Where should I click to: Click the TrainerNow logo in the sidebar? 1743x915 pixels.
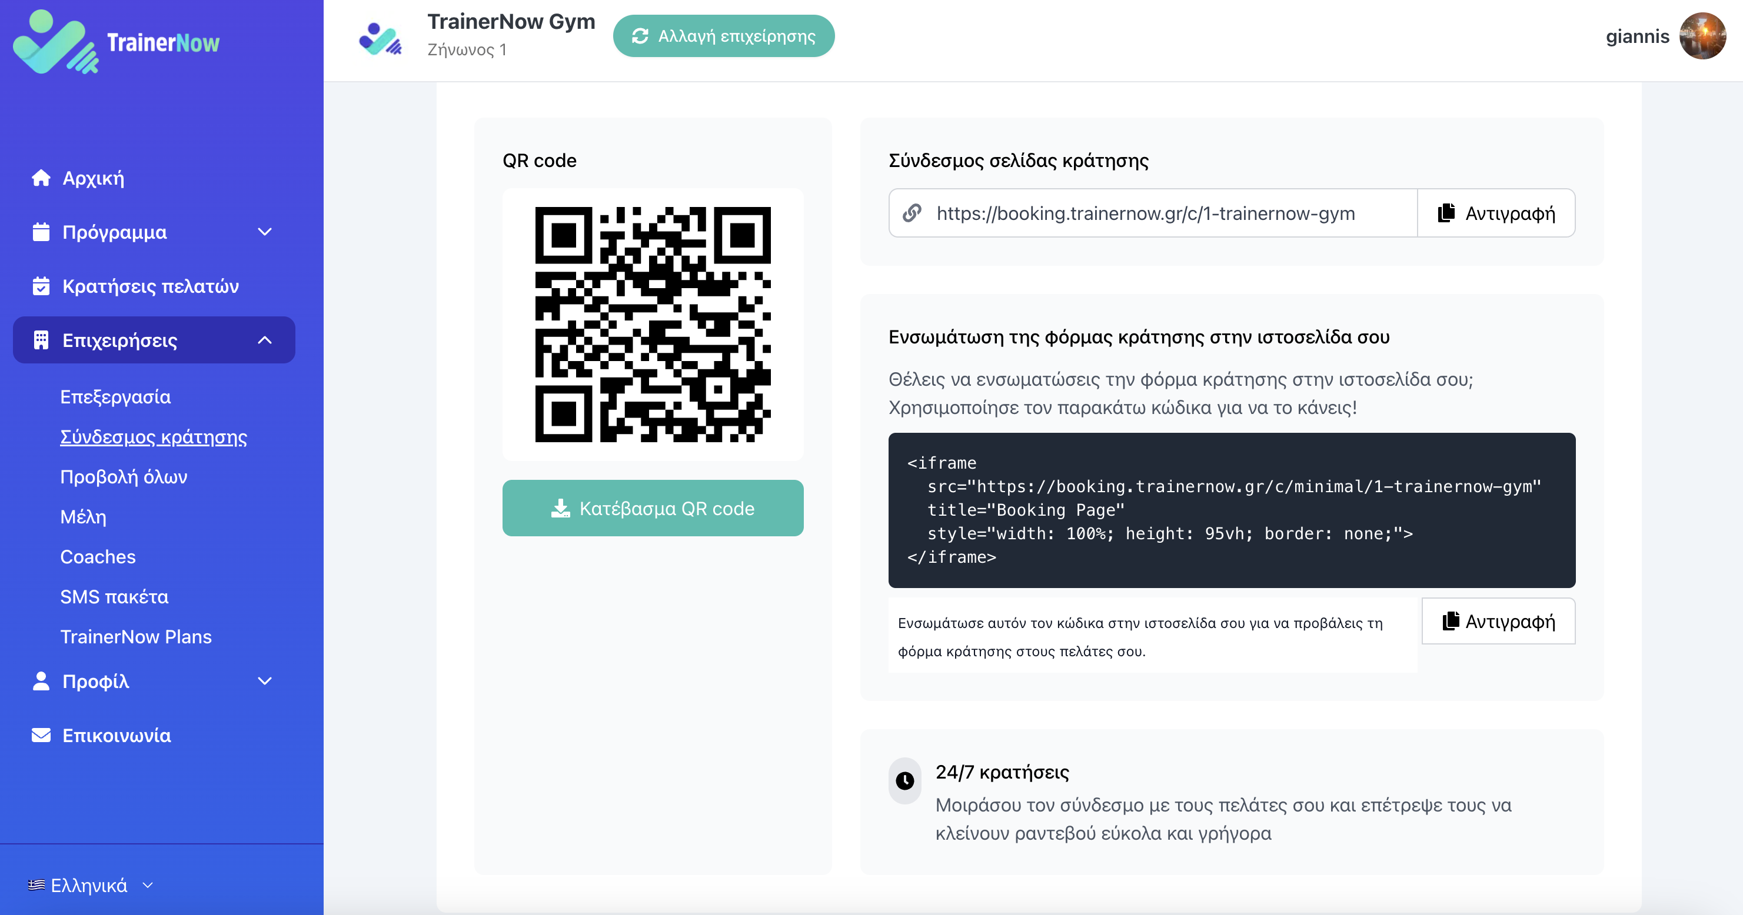pos(117,42)
